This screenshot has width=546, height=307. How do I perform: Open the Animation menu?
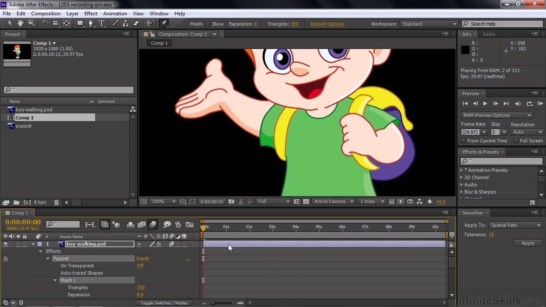(x=115, y=14)
